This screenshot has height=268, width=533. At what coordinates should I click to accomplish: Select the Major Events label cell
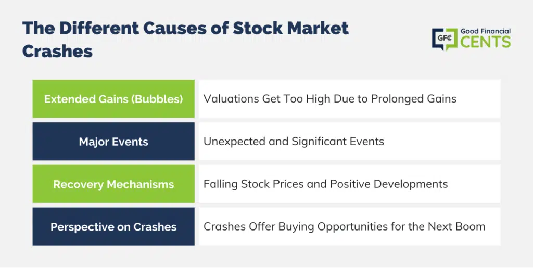pos(113,142)
